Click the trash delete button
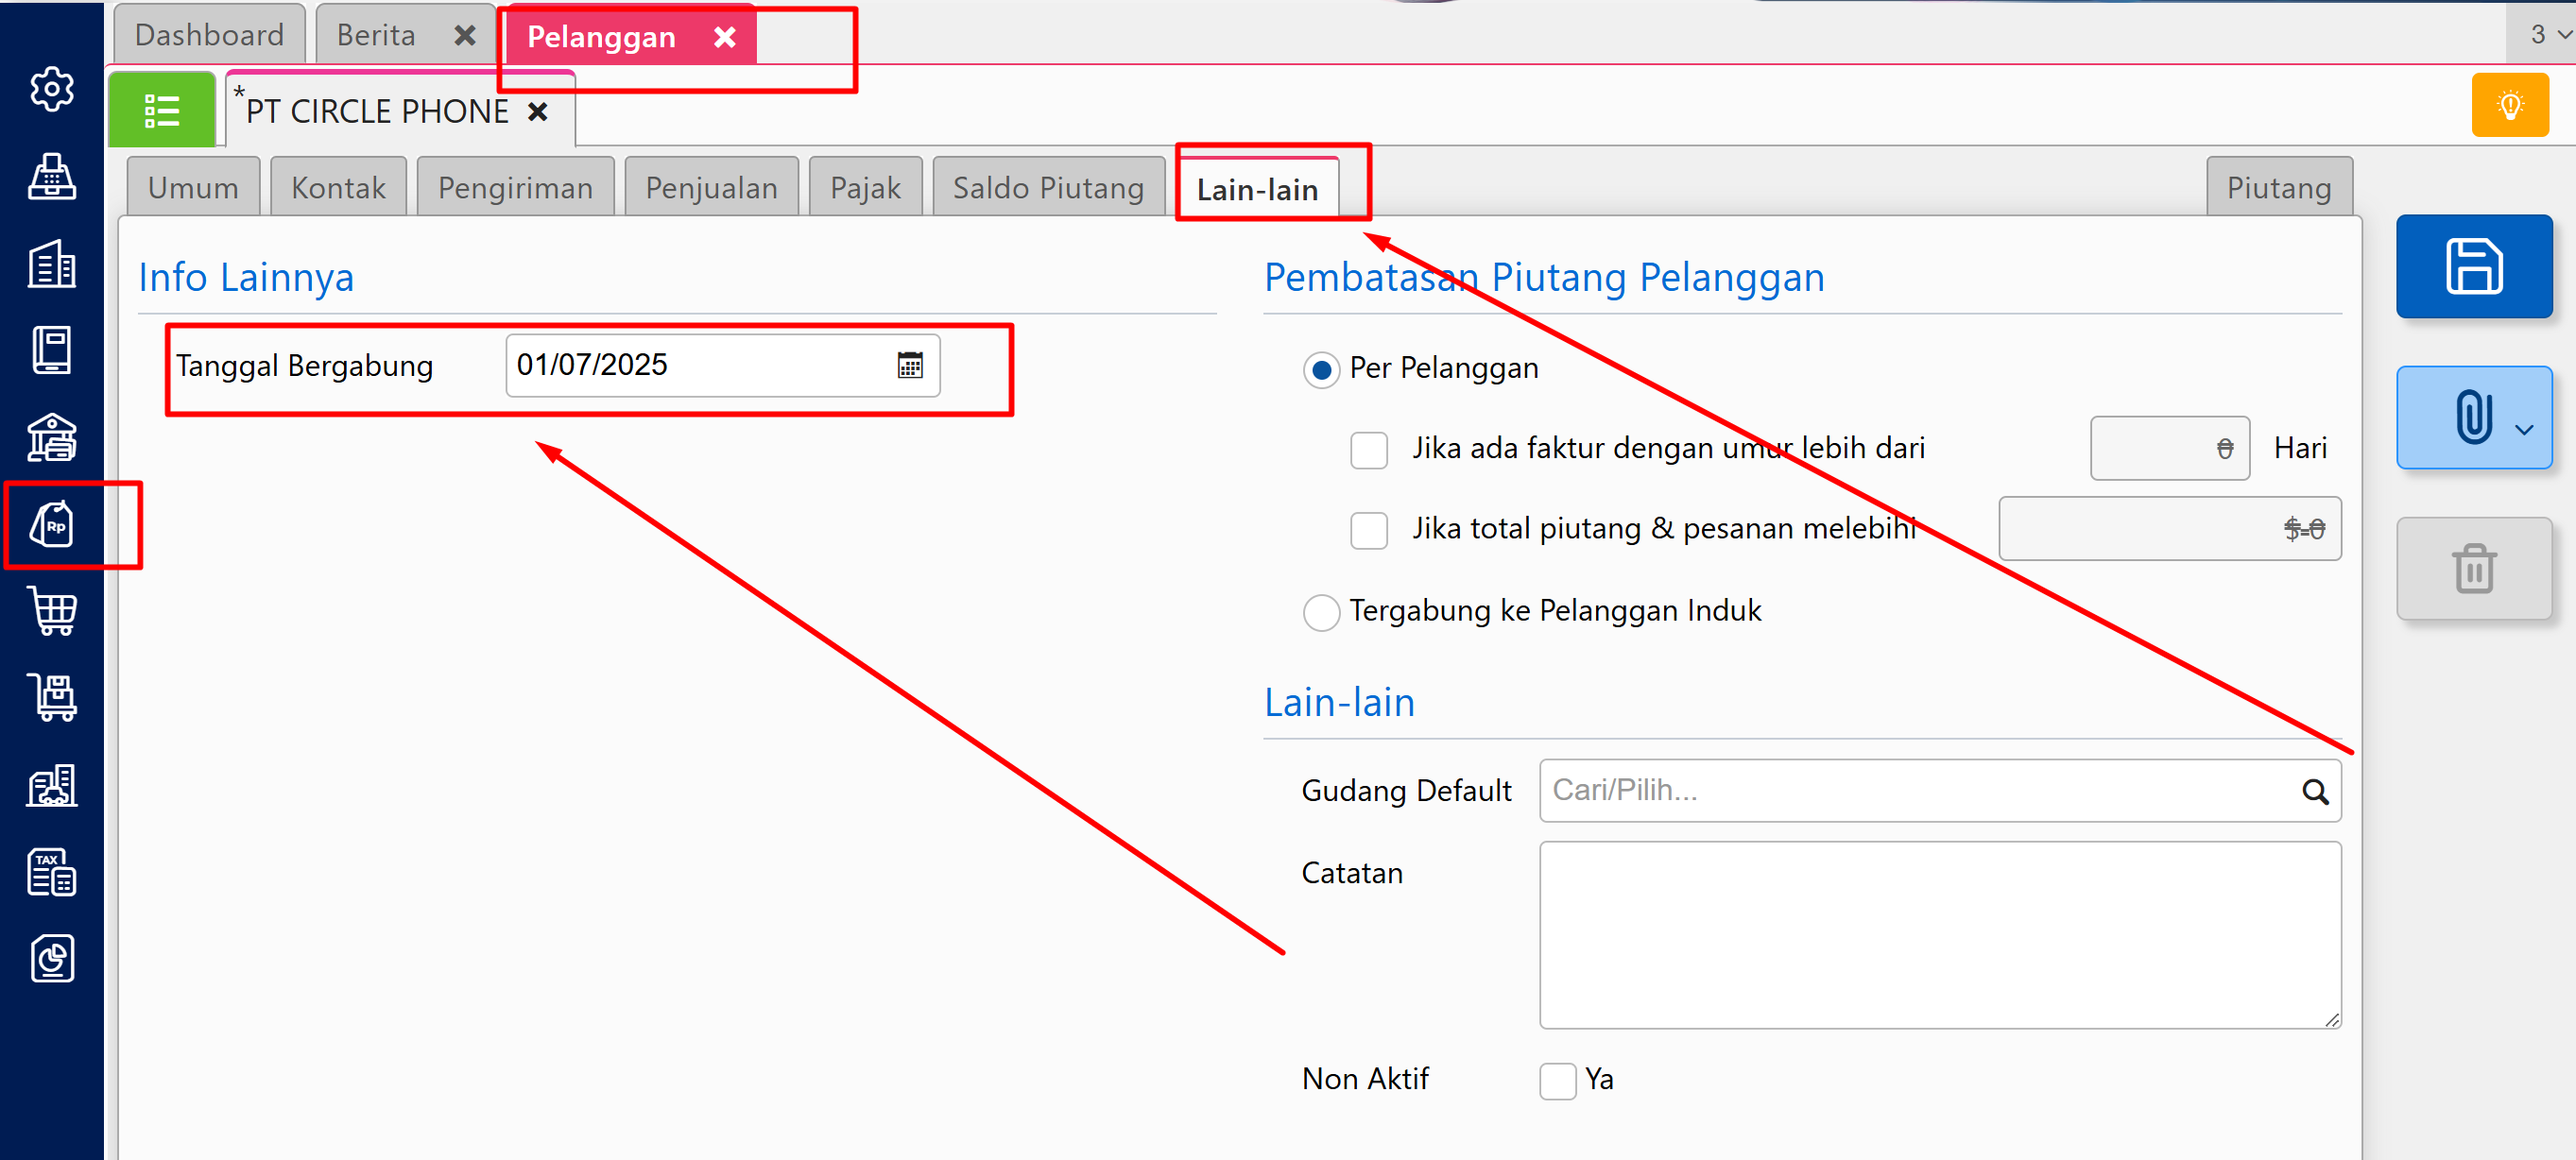Image resolution: width=2576 pixels, height=1160 pixels. (x=2473, y=569)
